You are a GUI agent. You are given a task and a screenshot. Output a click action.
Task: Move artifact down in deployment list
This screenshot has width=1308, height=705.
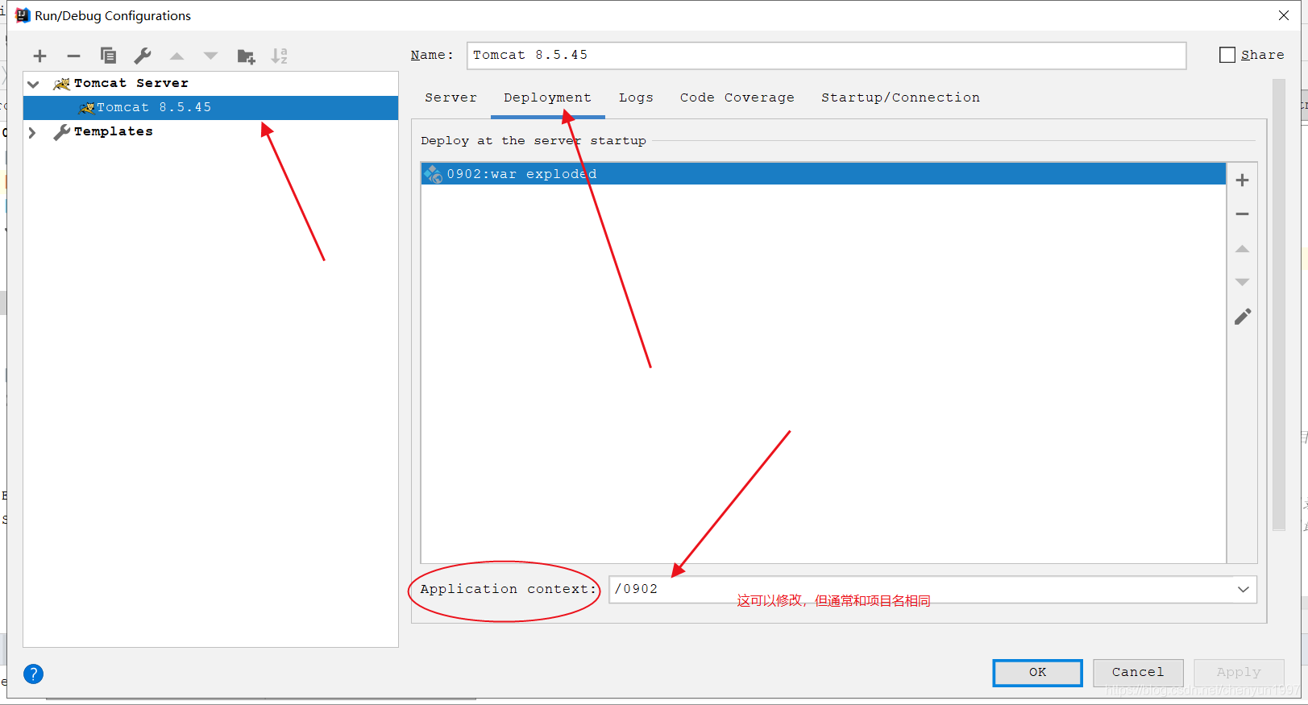click(x=1242, y=282)
